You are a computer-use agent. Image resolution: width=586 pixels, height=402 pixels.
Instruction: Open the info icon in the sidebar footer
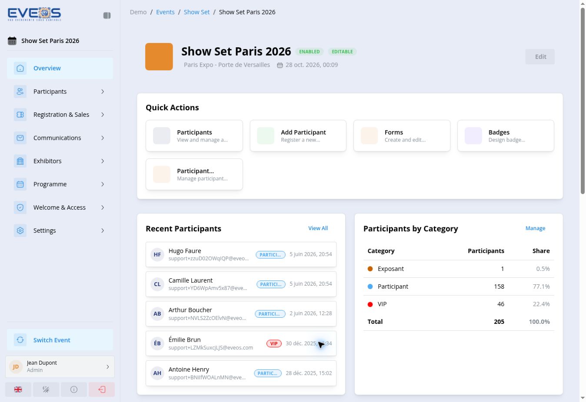[74, 389]
